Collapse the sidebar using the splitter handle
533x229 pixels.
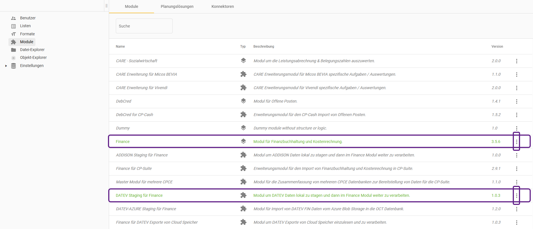click(x=107, y=6)
